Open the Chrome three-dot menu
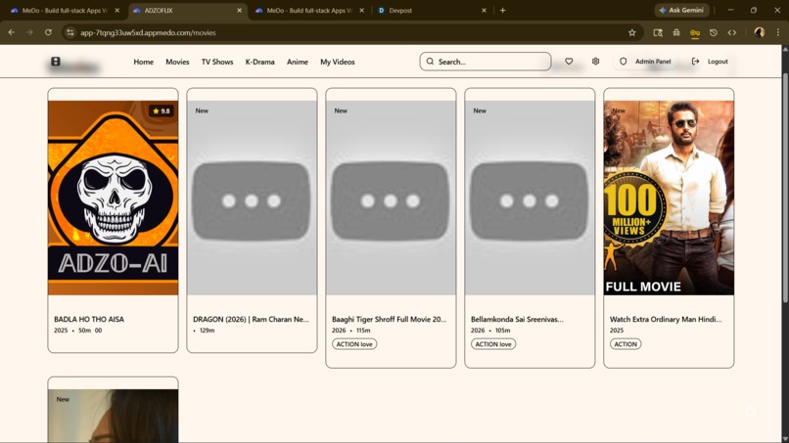Screen dimensions: 789x443 778,32
